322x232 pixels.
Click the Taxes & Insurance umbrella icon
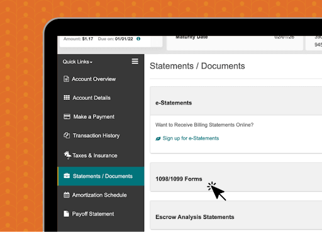(x=67, y=155)
